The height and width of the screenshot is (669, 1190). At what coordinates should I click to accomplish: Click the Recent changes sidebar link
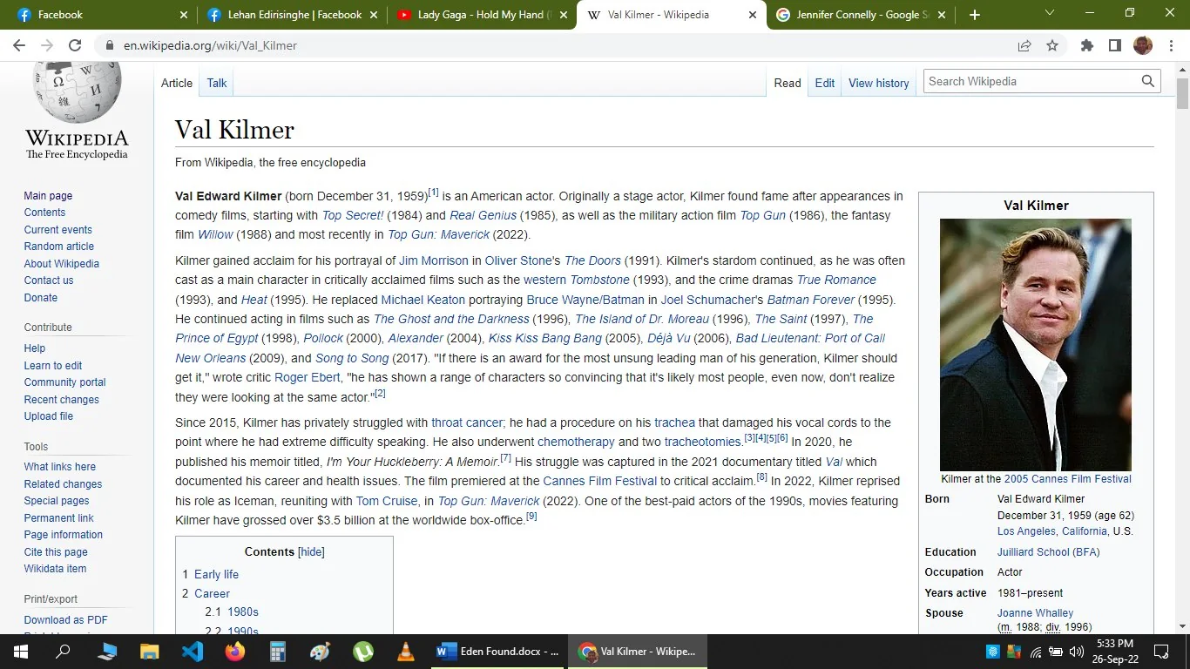[x=62, y=400]
